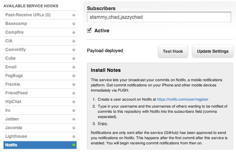Viewport: 236px width, 152px height.
Task: Click into the Subscribers input field
Action: tap(159, 17)
